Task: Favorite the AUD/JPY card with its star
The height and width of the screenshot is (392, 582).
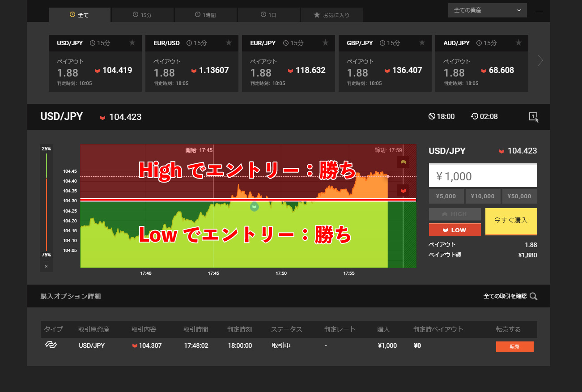Action: pos(518,43)
